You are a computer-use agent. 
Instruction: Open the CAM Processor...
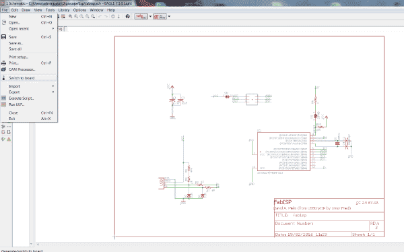click(x=28, y=69)
